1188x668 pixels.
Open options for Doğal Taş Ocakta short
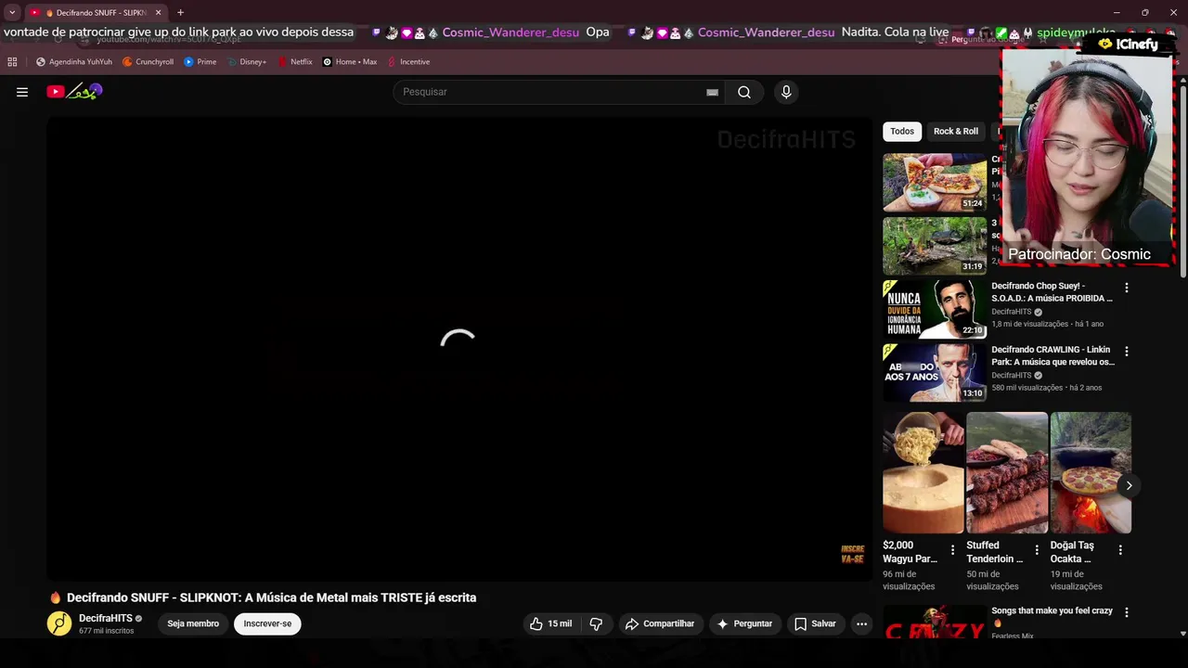point(1120,550)
